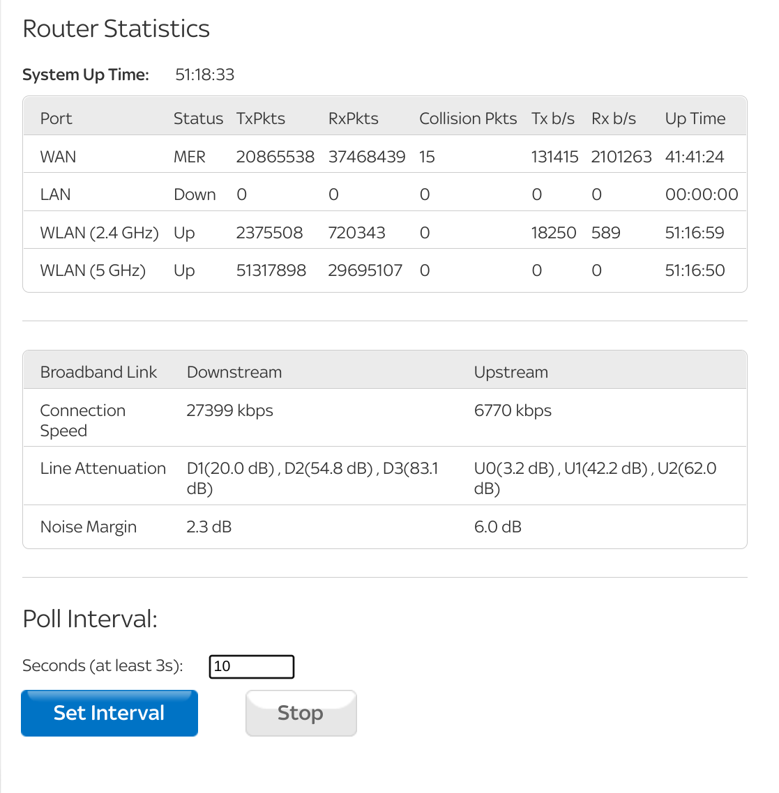Click the WAN port row label
779x793 pixels.
click(x=58, y=157)
